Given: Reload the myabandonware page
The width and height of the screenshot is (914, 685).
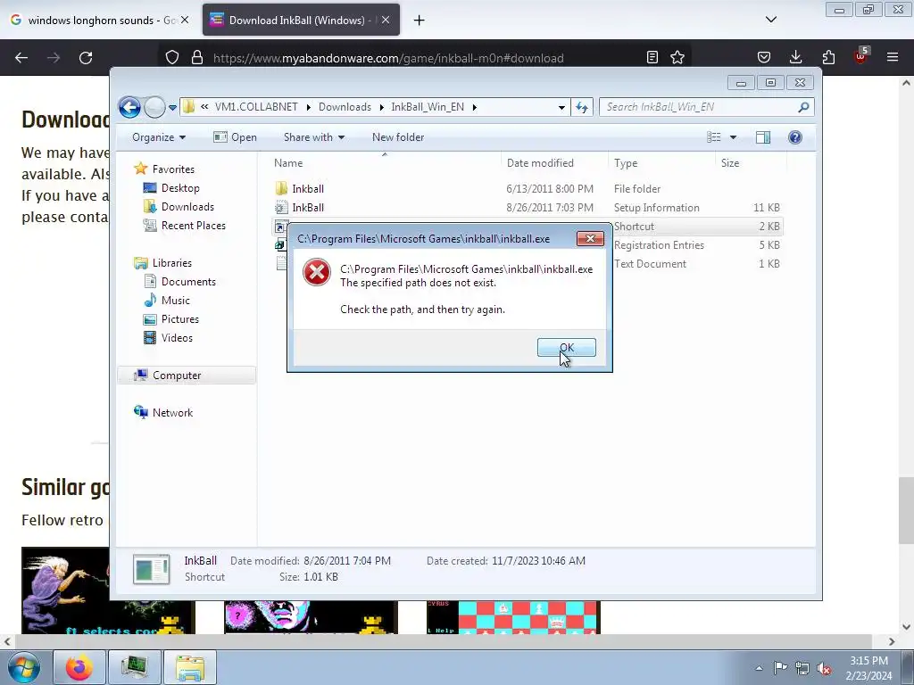Looking at the screenshot, I should (x=86, y=58).
